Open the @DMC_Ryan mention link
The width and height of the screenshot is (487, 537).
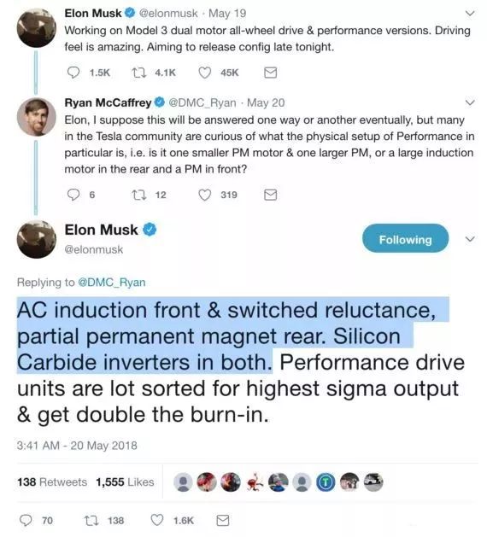click(x=112, y=283)
